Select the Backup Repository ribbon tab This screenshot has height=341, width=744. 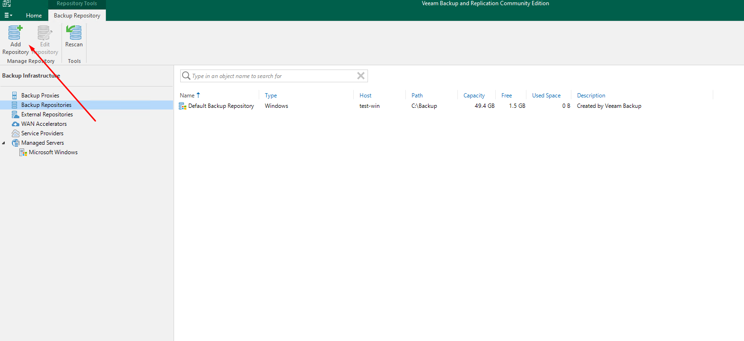(x=77, y=16)
